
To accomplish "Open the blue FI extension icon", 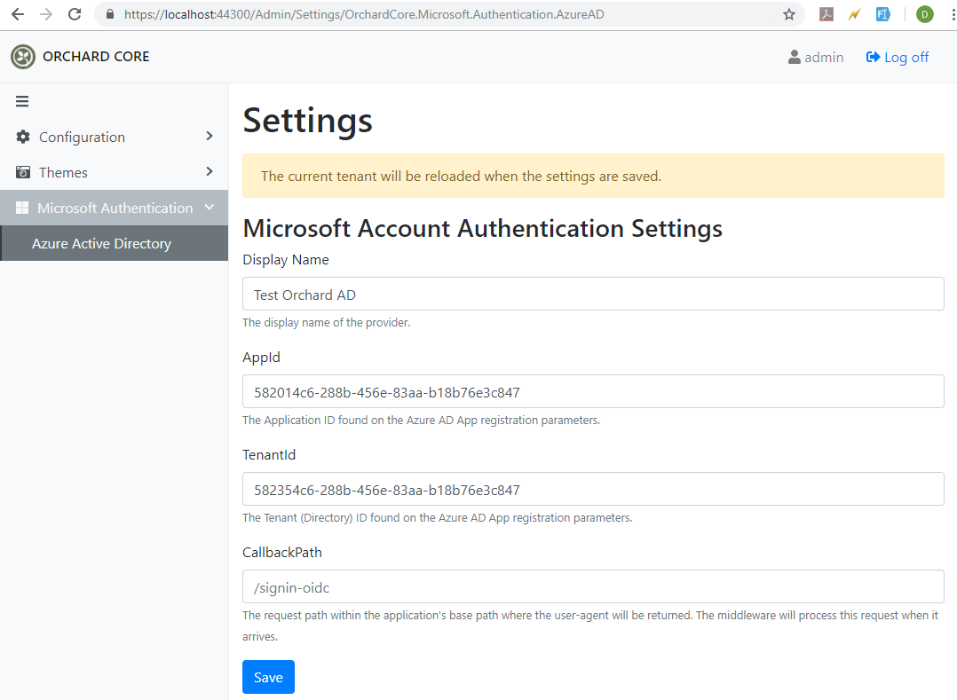I will 882,14.
